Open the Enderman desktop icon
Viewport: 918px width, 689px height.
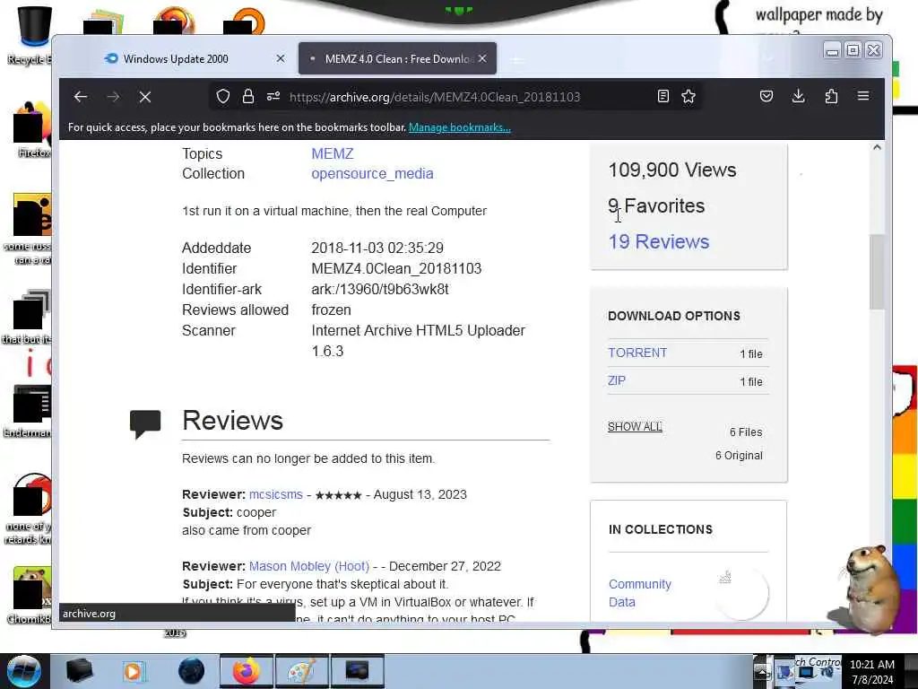28,411
